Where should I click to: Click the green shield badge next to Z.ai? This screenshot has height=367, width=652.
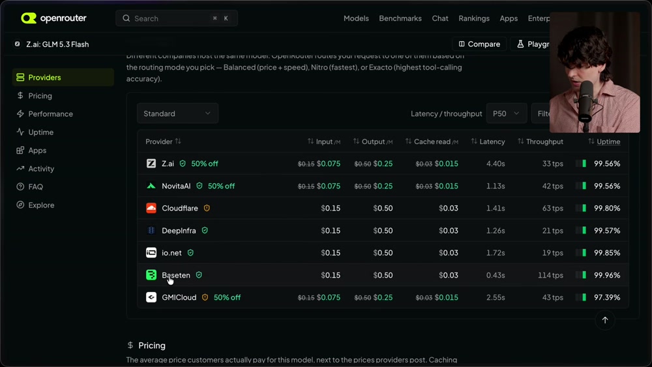183,164
